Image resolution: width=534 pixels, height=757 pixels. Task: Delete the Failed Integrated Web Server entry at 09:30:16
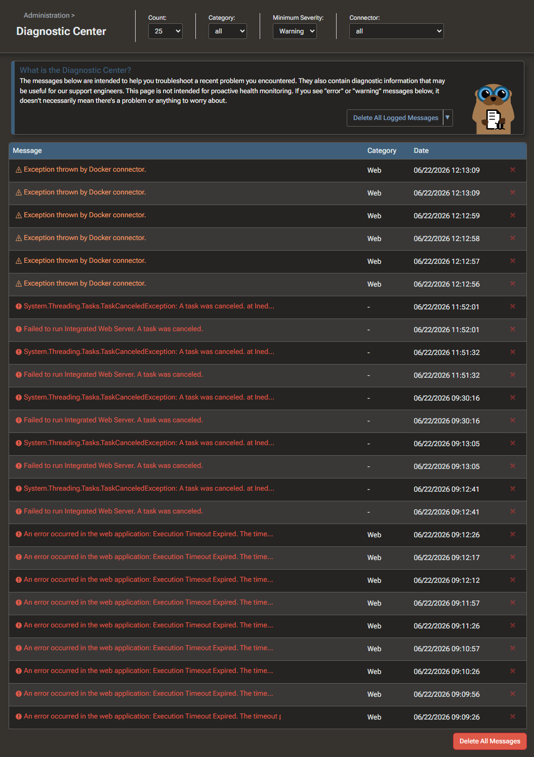point(513,420)
